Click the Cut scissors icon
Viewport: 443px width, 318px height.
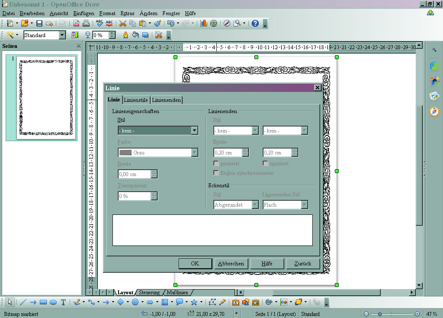tap(123, 23)
